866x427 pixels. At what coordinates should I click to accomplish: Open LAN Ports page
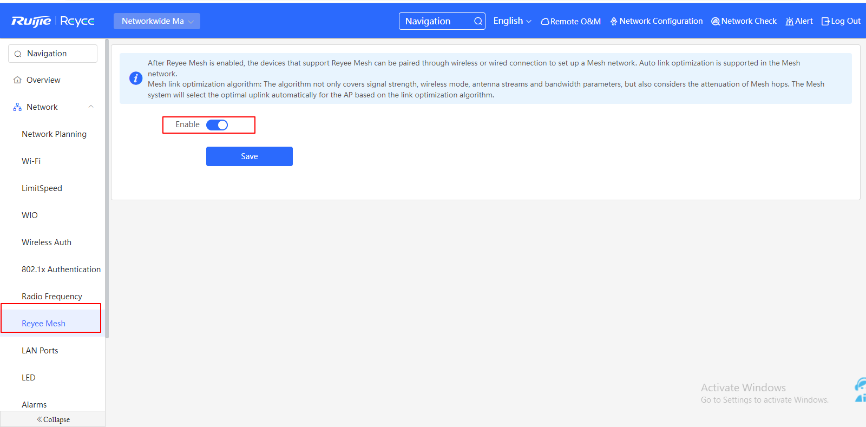pyautogui.click(x=40, y=351)
